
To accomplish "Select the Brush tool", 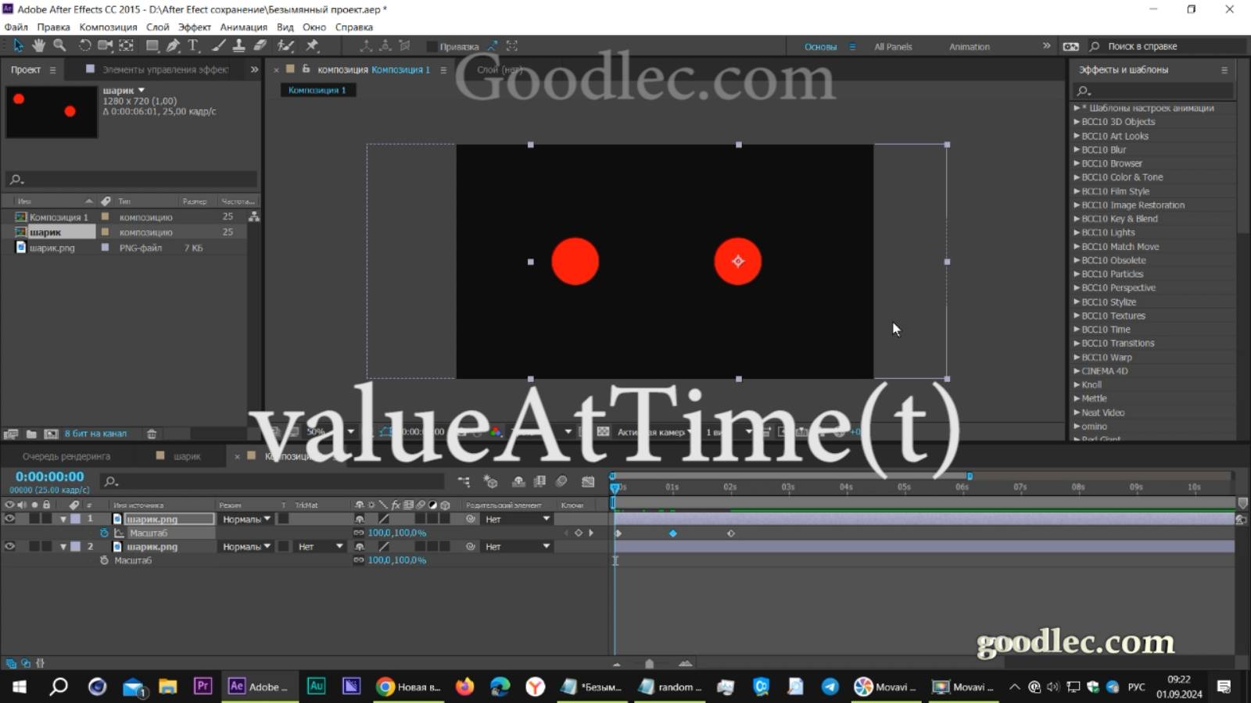I will click(219, 46).
